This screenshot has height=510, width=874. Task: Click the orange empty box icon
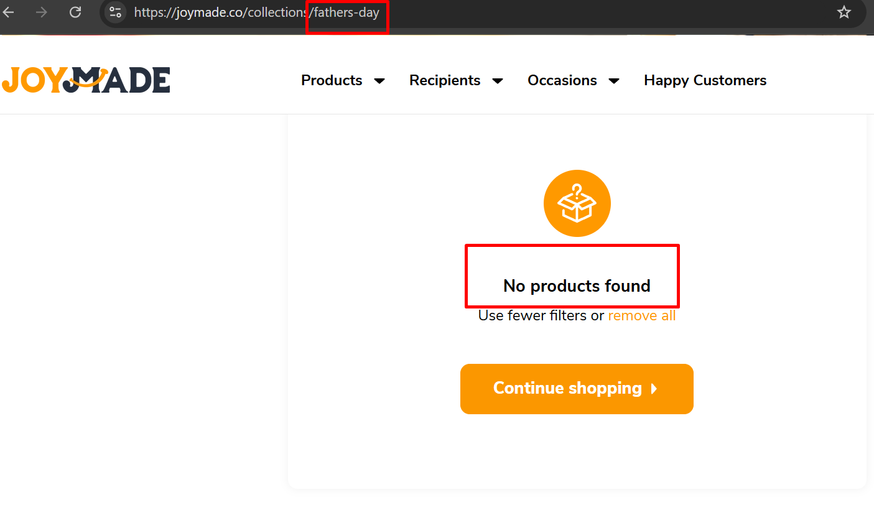pyautogui.click(x=577, y=203)
